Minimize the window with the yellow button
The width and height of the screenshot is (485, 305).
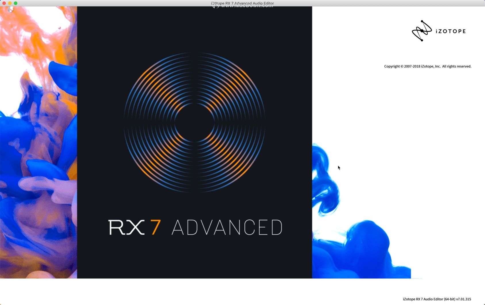10,3
